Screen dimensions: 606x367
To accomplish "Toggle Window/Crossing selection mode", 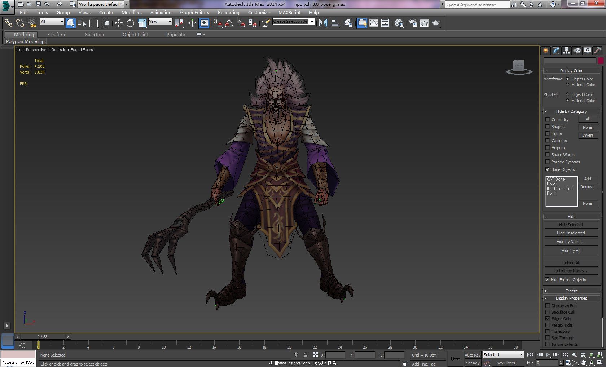I will coord(105,23).
